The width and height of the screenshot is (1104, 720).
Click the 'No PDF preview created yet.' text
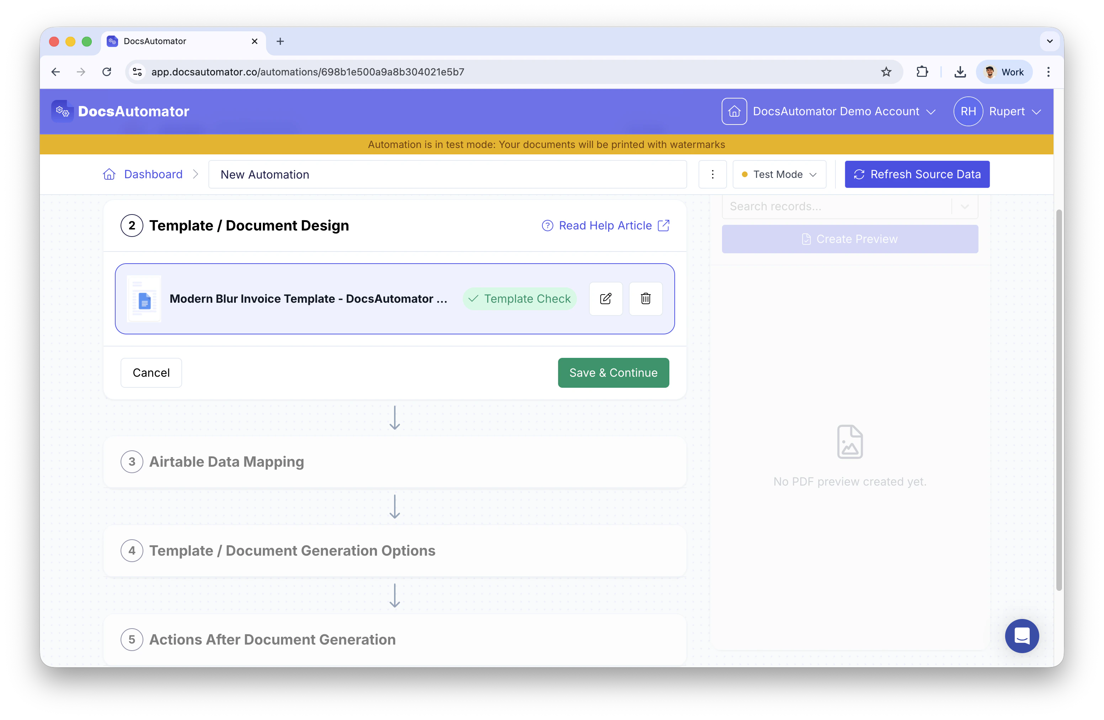(850, 482)
